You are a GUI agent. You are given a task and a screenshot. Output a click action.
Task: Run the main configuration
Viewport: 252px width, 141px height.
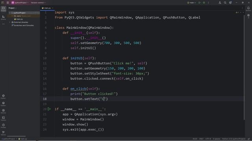point(200,3)
